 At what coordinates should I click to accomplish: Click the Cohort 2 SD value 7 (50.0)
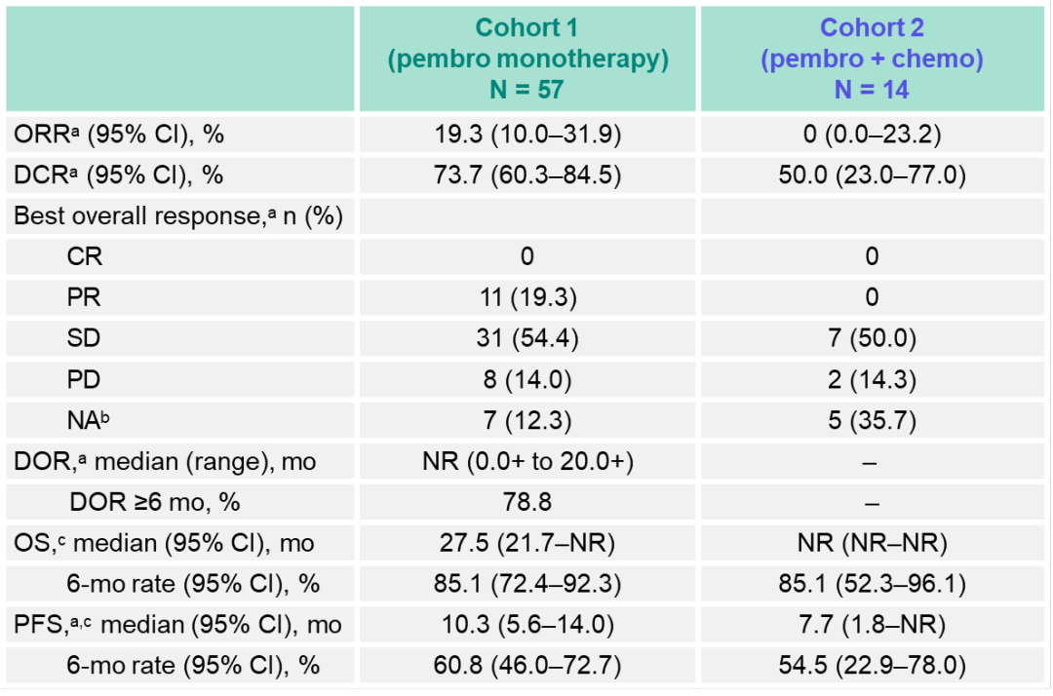click(x=872, y=338)
